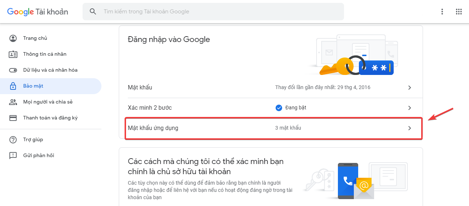This screenshot has height=206, width=469.
Task: Click the Dữ liệu và cá nhân hóa toggle icon
Action: [x=13, y=70]
